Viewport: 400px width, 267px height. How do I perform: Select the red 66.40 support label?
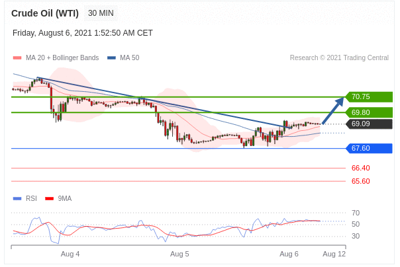click(x=360, y=168)
